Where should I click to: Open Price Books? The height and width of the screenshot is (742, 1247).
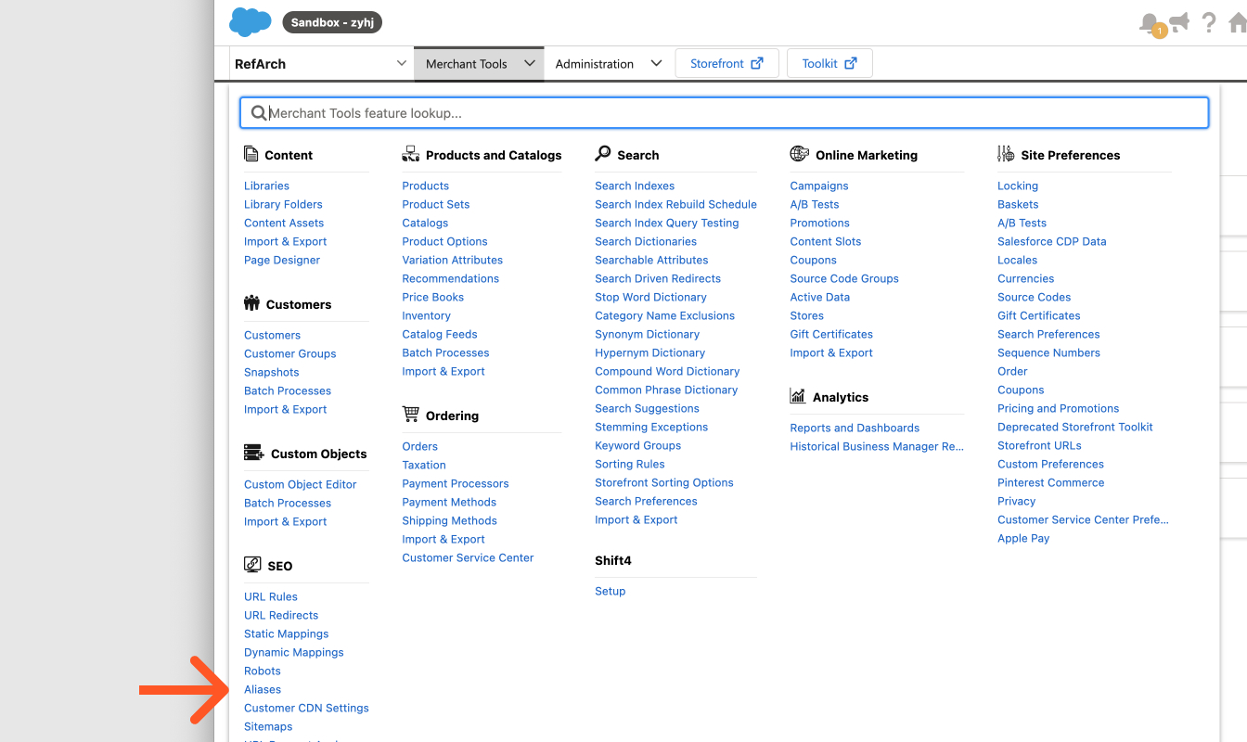click(432, 297)
